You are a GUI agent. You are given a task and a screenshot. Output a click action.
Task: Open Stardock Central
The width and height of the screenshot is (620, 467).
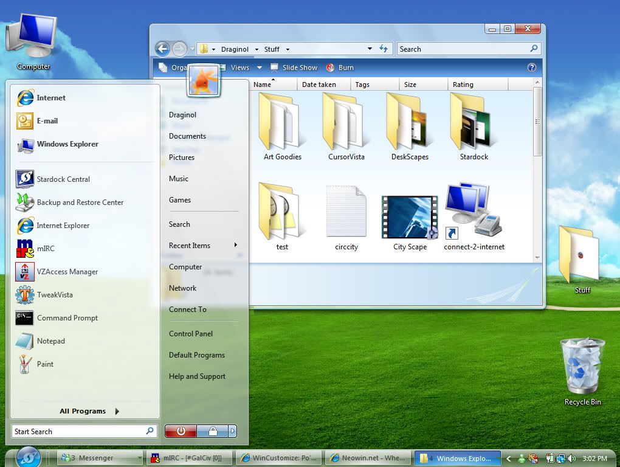(53, 179)
